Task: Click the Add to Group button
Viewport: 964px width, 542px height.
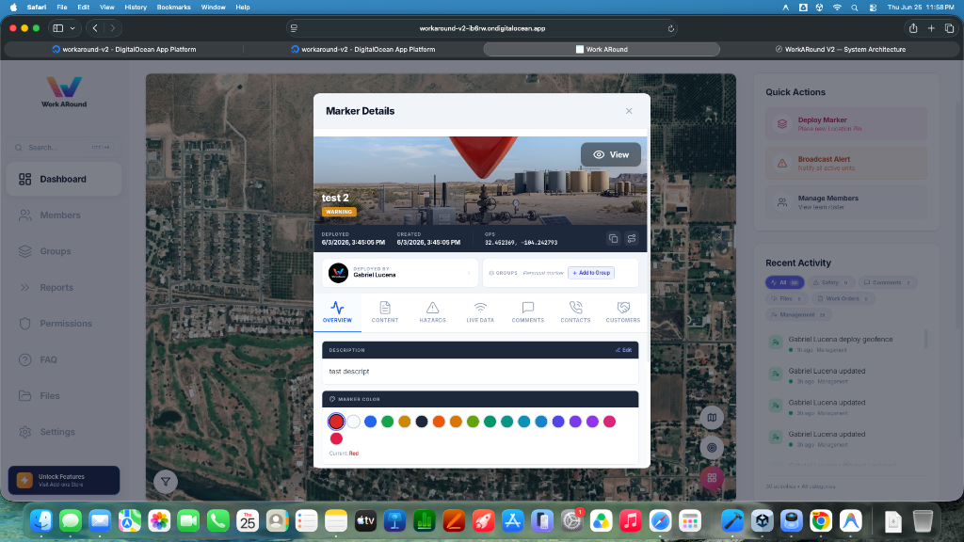Action: [591, 273]
